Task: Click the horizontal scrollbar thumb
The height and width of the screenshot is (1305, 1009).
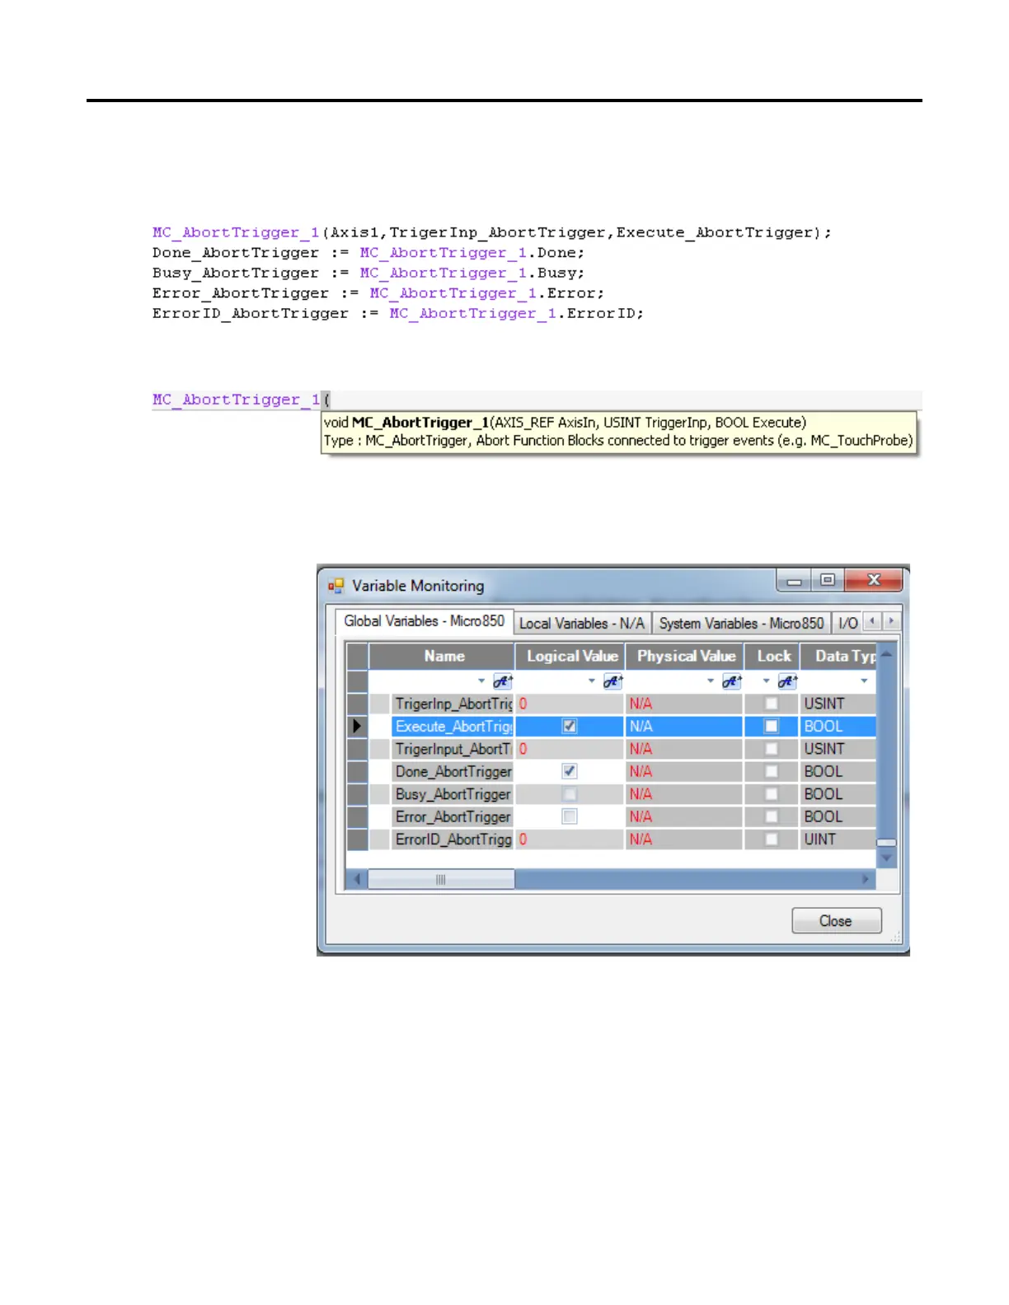Action: [x=441, y=880]
